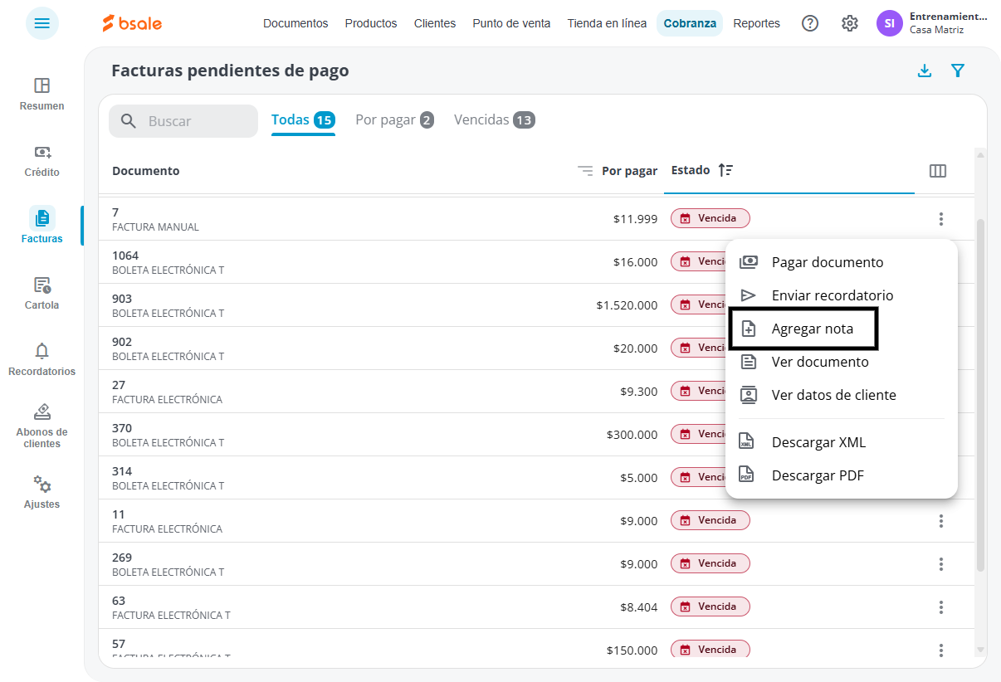Open the three-dot menu for document 57
This screenshot has width=1001, height=682.
(941, 650)
